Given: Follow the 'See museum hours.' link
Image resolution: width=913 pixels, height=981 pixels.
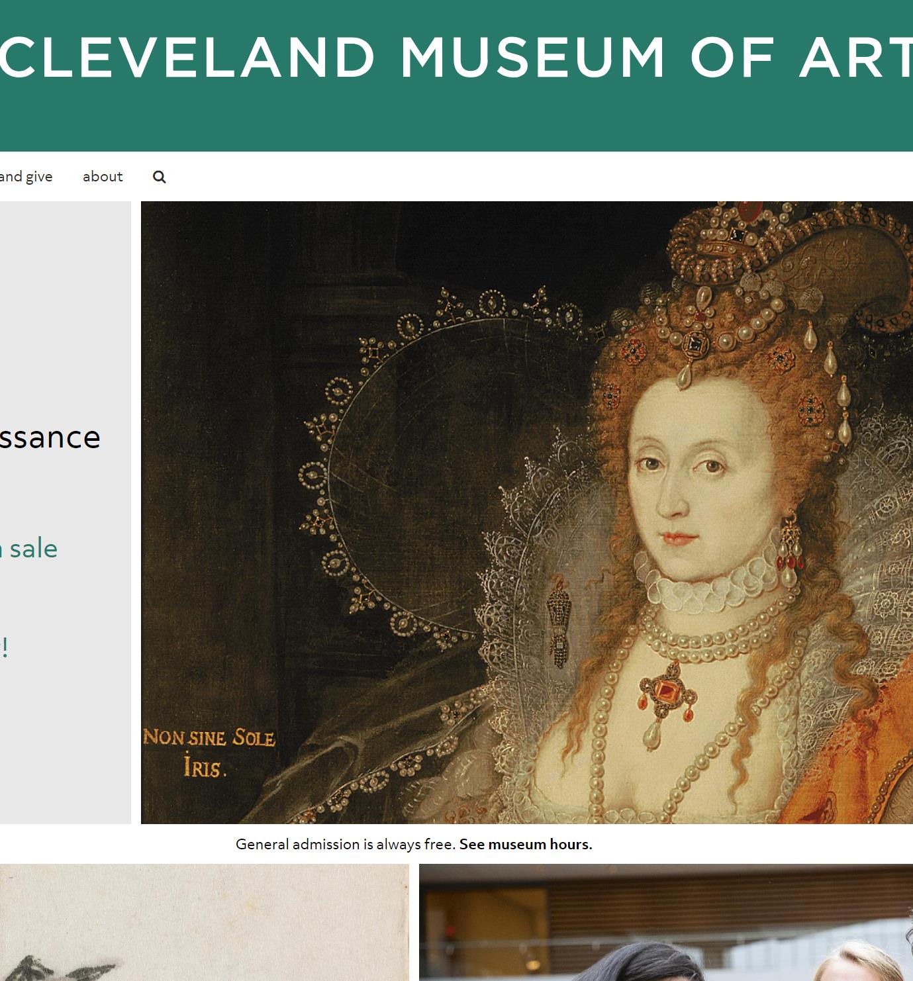Looking at the screenshot, I should (526, 845).
